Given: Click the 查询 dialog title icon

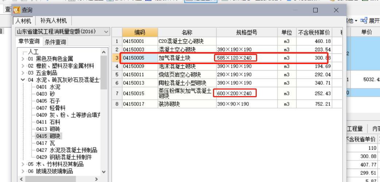Looking at the screenshot, I should point(16,10).
